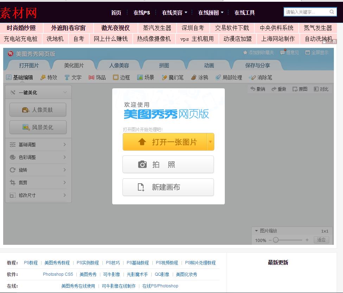
Task: Click the 图片缩放 zoom slider handle
Action: (x=276, y=240)
